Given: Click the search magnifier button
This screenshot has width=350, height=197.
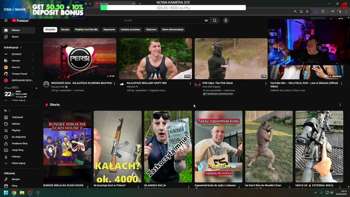Looking at the screenshot, I should pyautogui.click(x=215, y=20).
